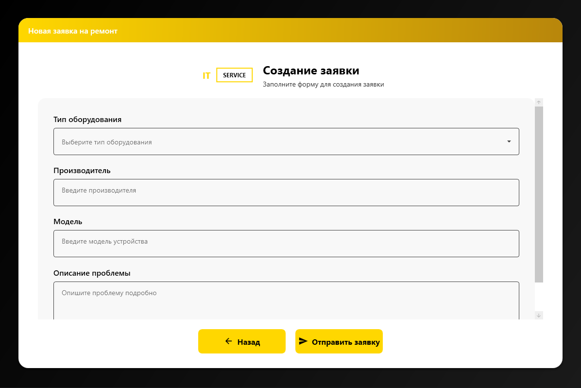581x388 pixels.
Task: Click the Введите производителя input field
Action: click(x=286, y=193)
